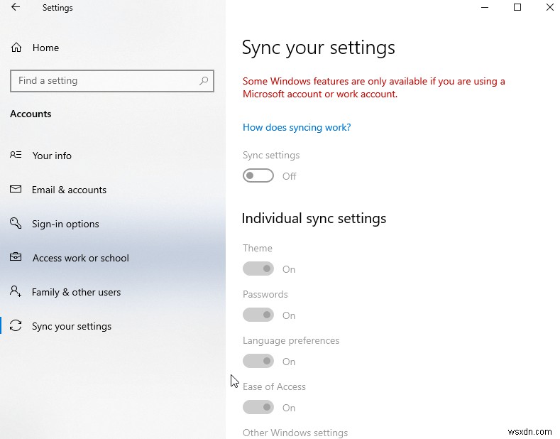Click the Accounts section heading
The image size is (560, 439).
31,114
